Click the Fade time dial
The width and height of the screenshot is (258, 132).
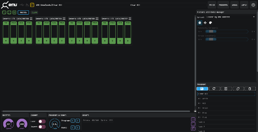(x=55, y=124)
